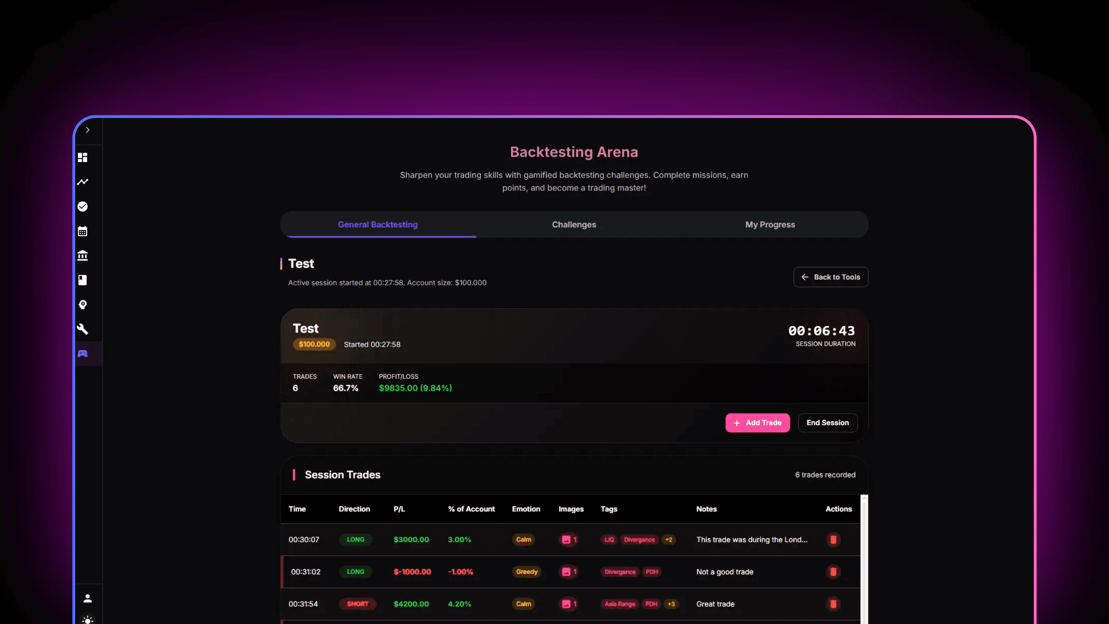Click the Back to Tools button

[x=831, y=277]
